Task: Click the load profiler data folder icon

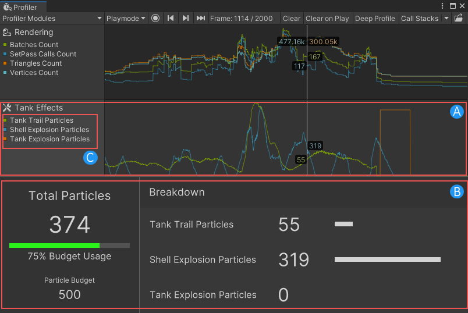Action: click(x=459, y=19)
